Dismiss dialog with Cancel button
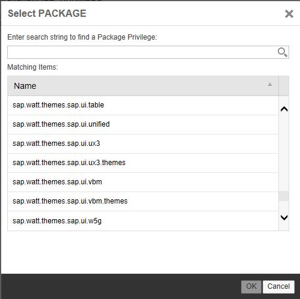300x299 pixels. pos(278,286)
